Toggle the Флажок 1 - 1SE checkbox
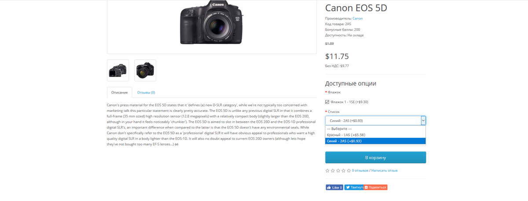Image resolution: width=528 pixels, height=201 pixels. click(327, 102)
